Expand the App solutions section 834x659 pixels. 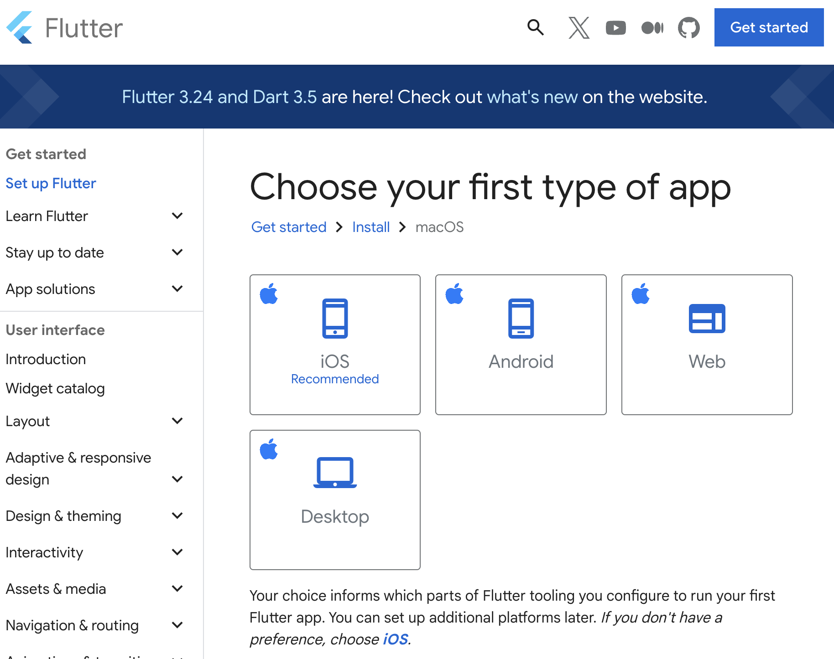tap(177, 288)
